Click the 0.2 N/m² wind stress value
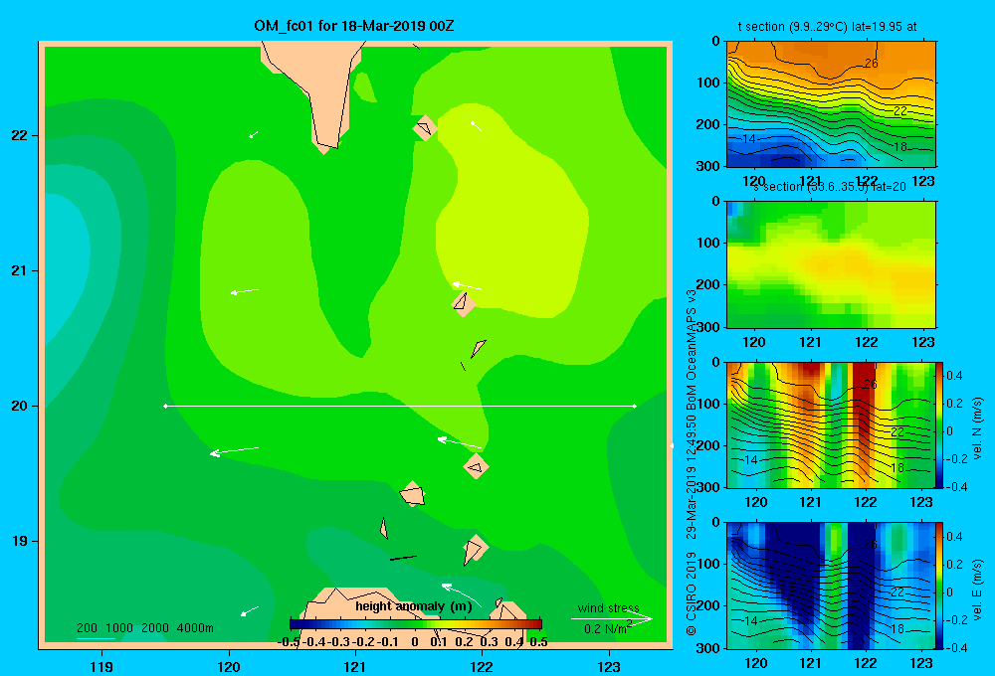This screenshot has width=995, height=676. (x=607, y=628)
